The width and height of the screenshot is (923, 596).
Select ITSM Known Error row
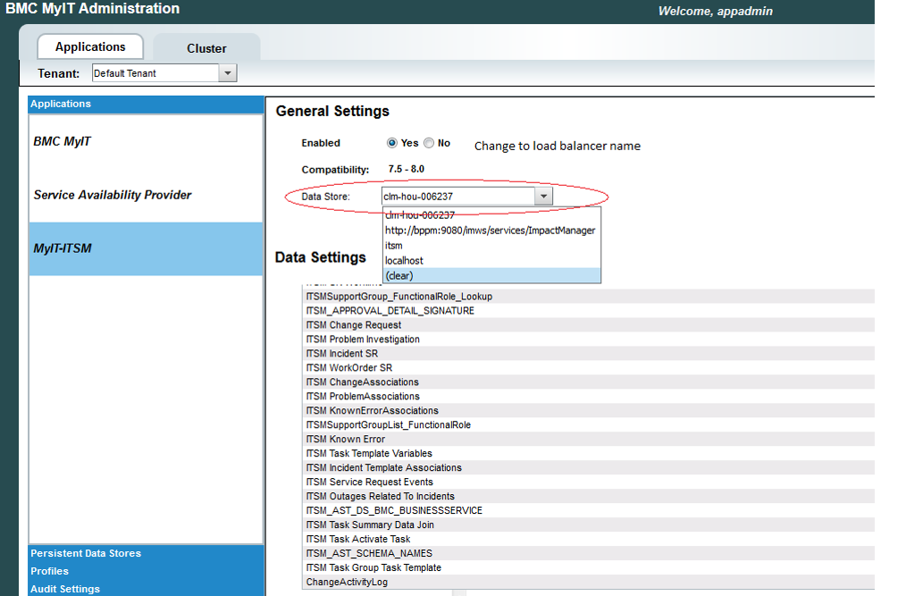point(588,440)
